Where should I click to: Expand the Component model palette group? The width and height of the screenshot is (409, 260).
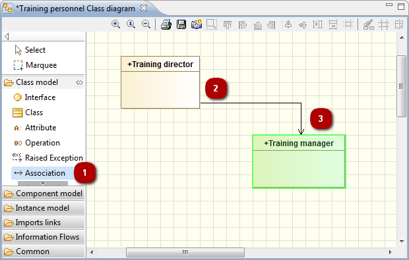pos(44,194)
